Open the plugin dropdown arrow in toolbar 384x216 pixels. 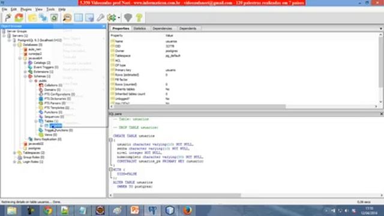click(119, 17)
